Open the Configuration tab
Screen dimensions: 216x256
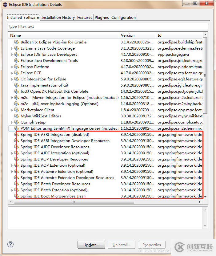pos(123,18)
